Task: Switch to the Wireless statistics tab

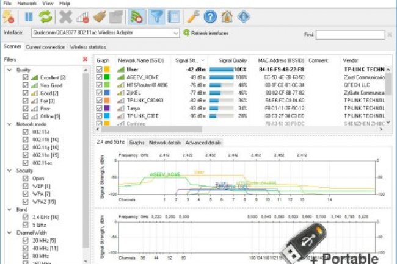Action: click(88, 47)
